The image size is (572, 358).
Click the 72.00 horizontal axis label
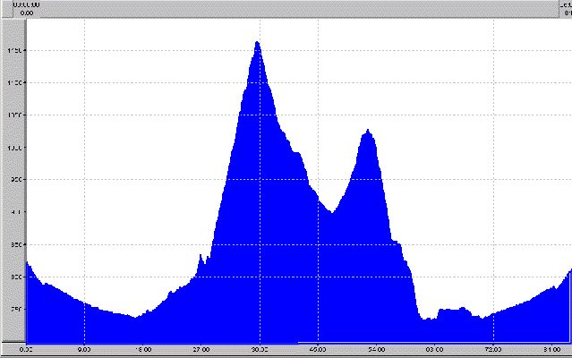pyautogui.click(x=493, y=349)
